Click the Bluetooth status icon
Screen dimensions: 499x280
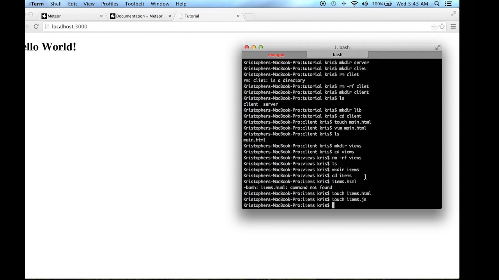pyautogui.click(x=344, y=4)
